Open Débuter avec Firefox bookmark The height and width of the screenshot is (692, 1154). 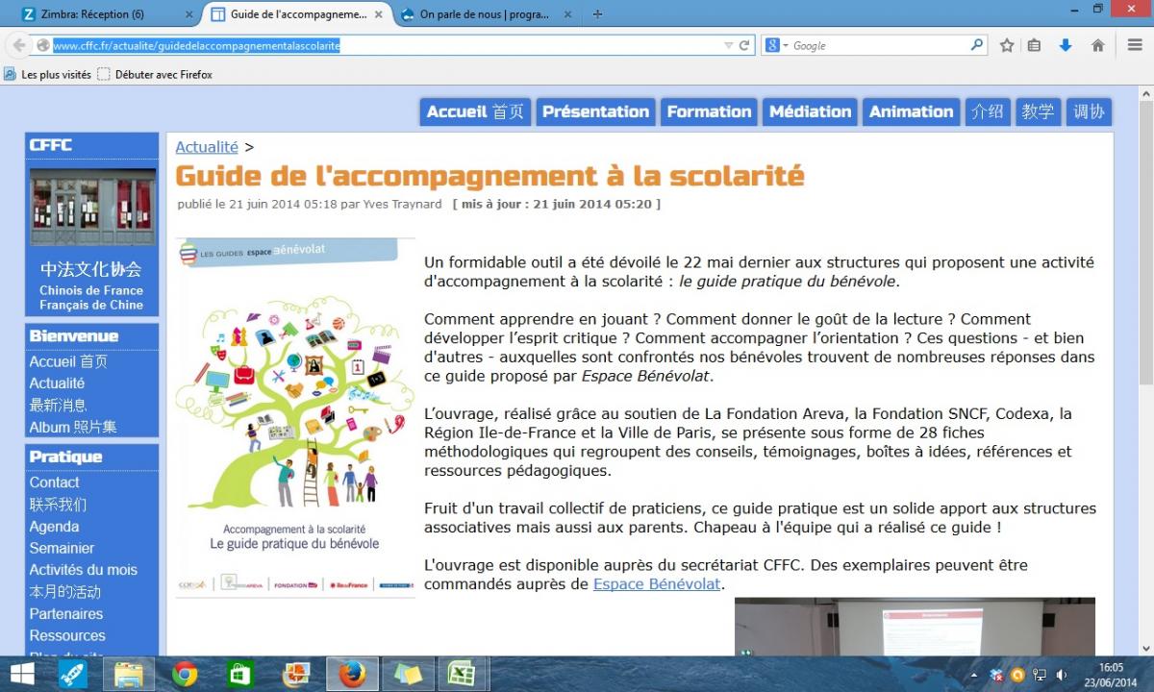tap(155, 74)
